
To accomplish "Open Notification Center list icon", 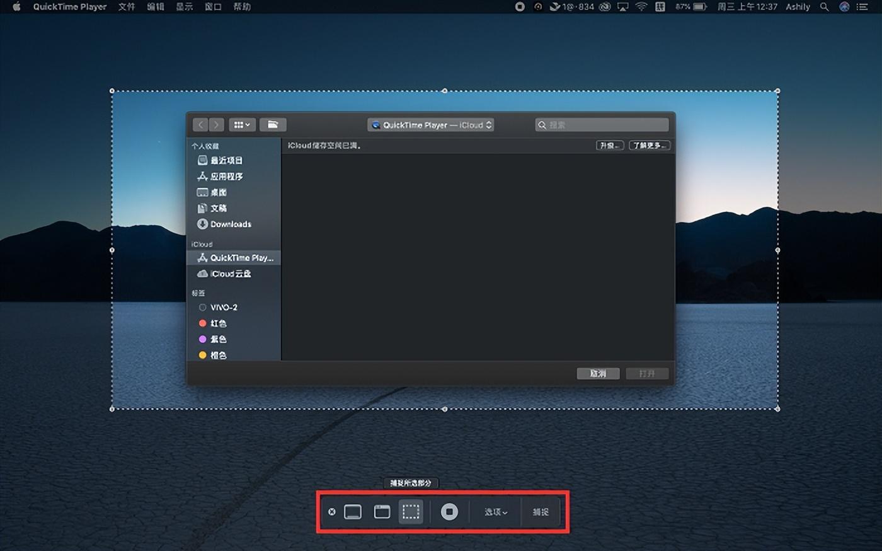I will click(x=862, y=6).
